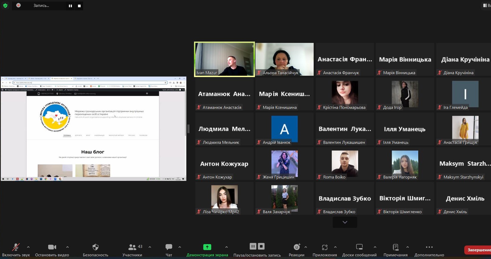Viewport: 491px width, 259px height.
Task: Unmute the microphone
Action: tap(16, 247)
